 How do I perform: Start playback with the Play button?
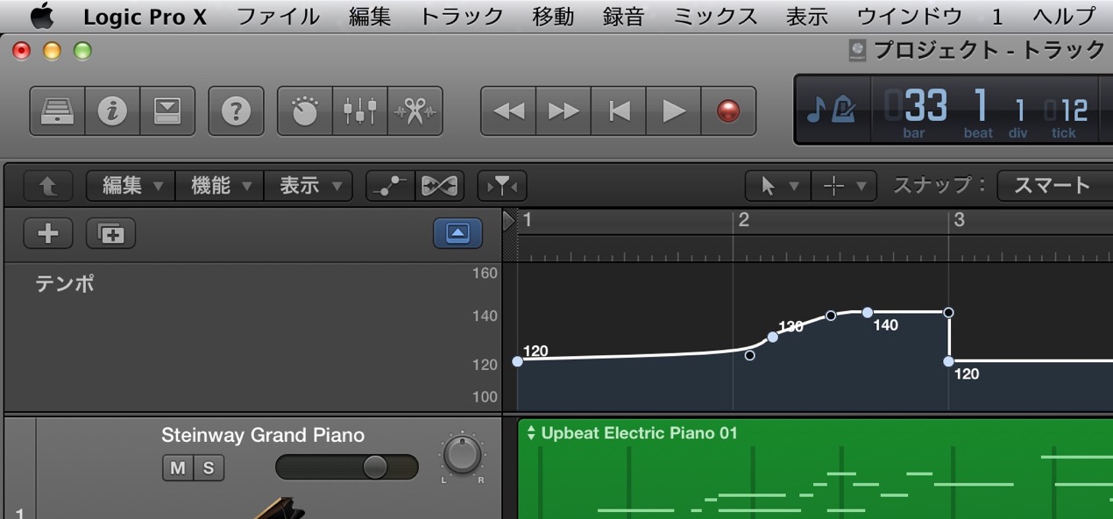[x=673, y=111]
